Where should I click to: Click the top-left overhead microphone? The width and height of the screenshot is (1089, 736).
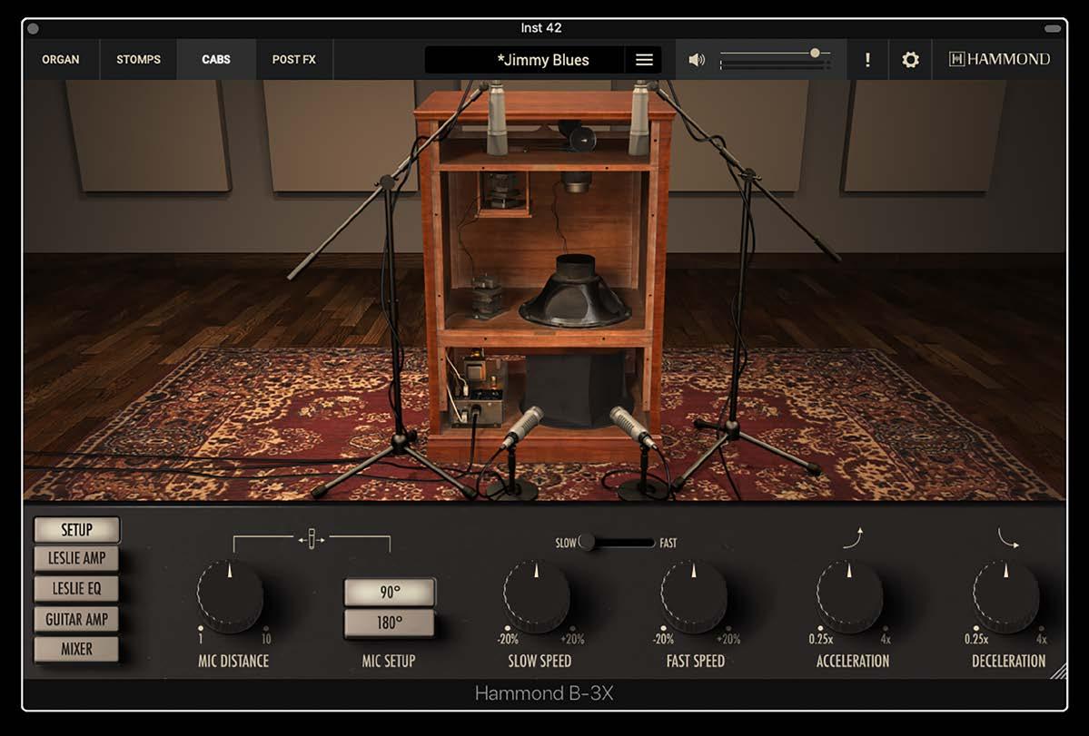click(x=496, y=118)
